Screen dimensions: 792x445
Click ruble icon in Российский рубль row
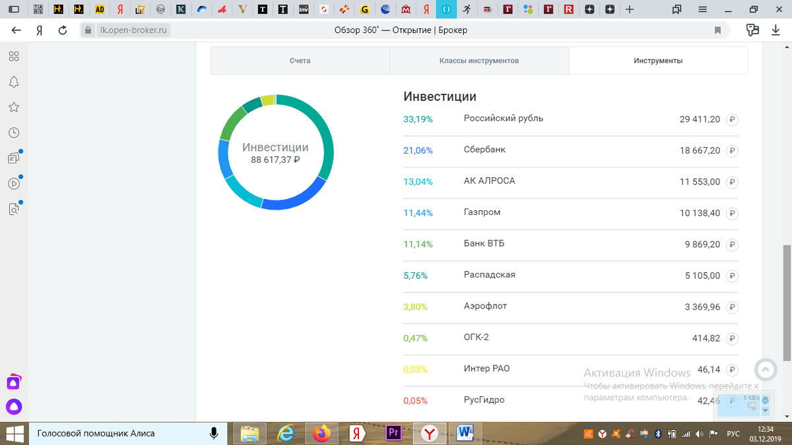pyautogui.click(x=731, y=120)
